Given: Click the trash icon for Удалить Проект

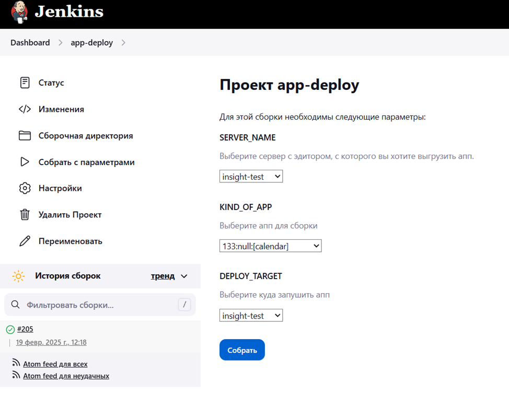Looking at the screenshot, I should tap(25, 215).
